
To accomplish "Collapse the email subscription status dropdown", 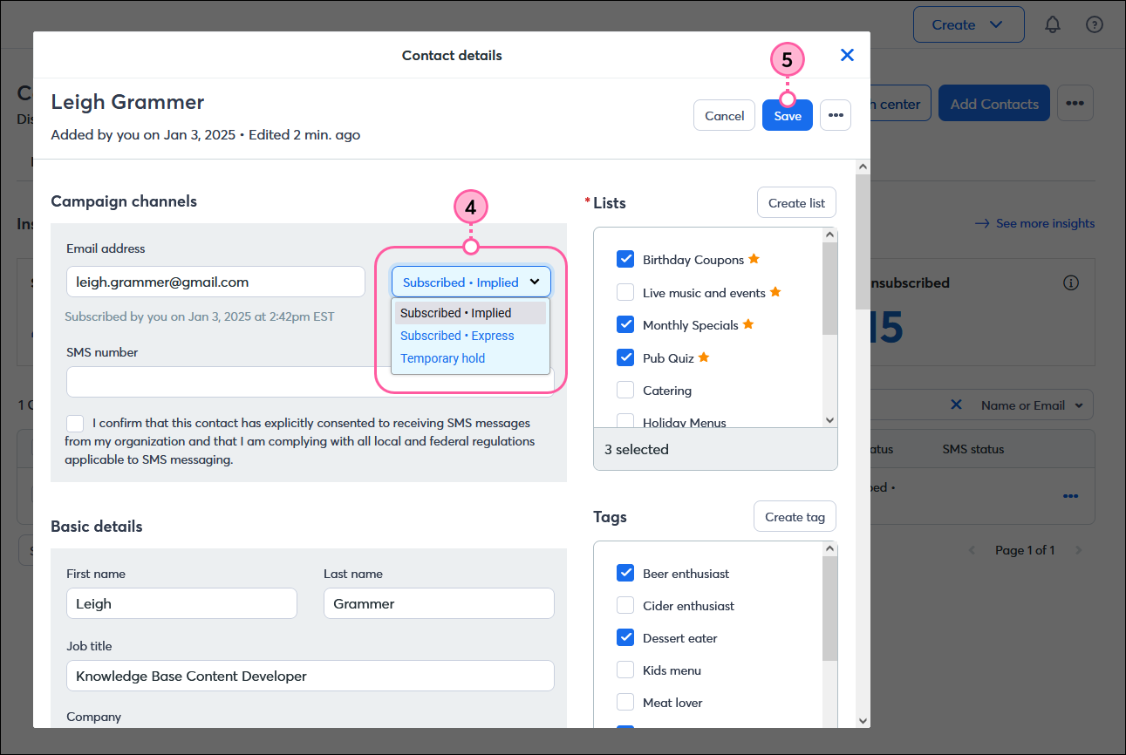I will 471,282.
